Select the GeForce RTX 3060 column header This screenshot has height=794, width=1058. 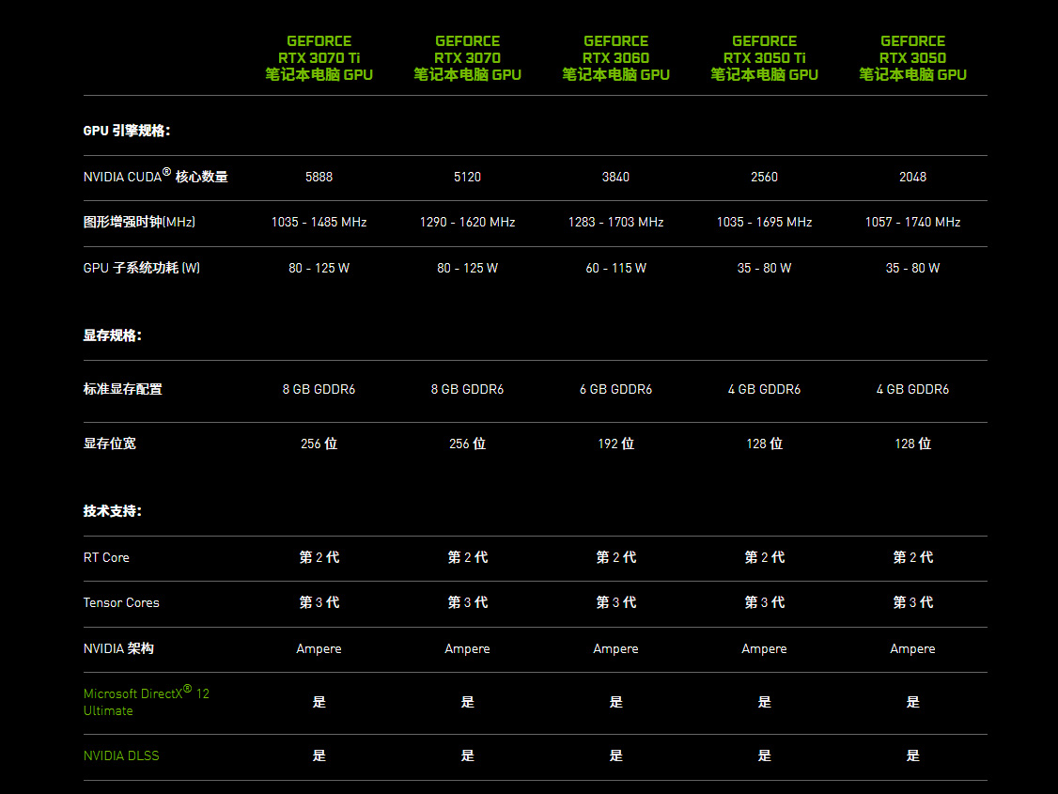point(616,58)
